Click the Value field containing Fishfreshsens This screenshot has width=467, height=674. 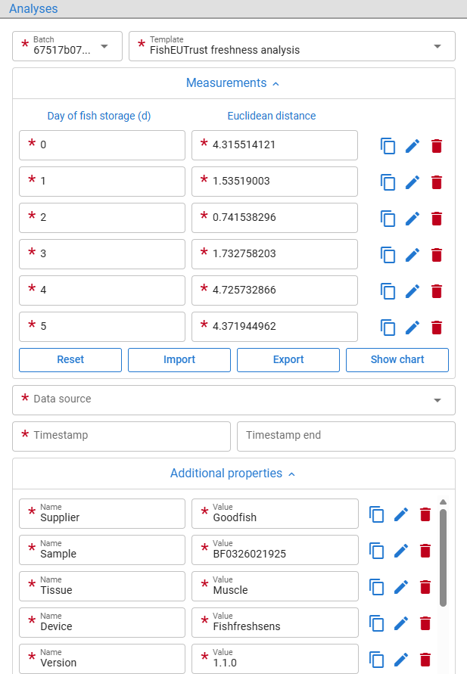click(x=276, y=623)
